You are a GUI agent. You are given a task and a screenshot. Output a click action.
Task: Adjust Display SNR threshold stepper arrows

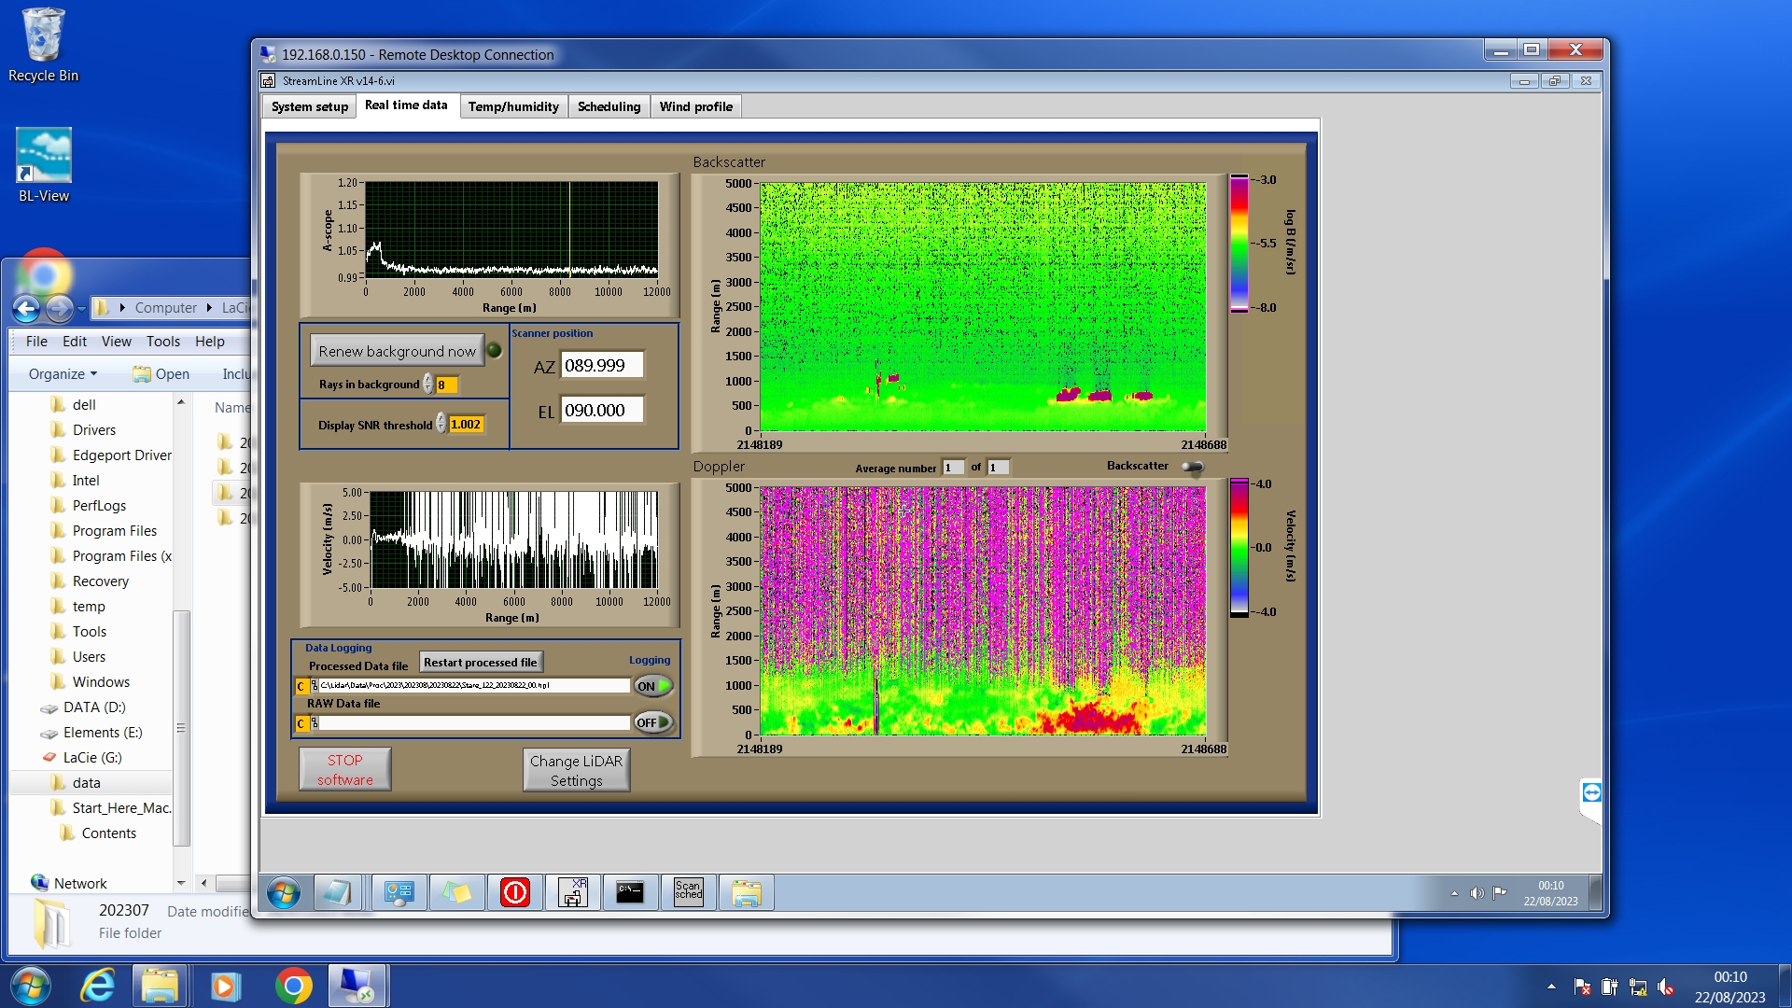[x=441, y=425]
